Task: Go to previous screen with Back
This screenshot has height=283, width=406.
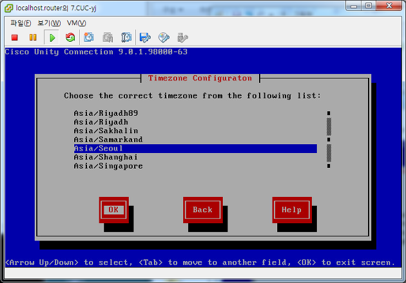Action: pos(203,210)
